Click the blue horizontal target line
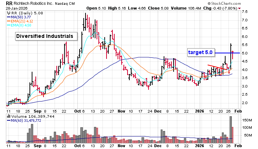Viewport: 258px width, 149px height. click(x=229, y=53)
